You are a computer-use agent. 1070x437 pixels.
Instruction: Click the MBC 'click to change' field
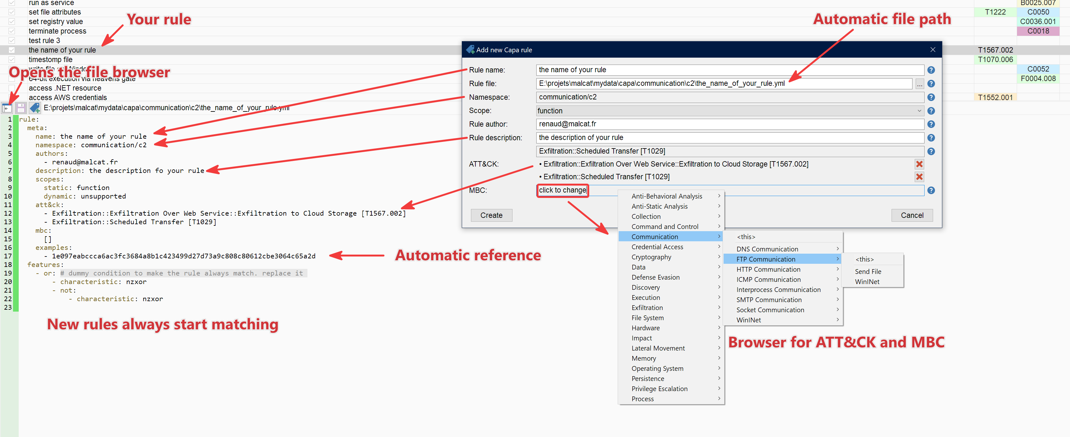pos(730,191)
